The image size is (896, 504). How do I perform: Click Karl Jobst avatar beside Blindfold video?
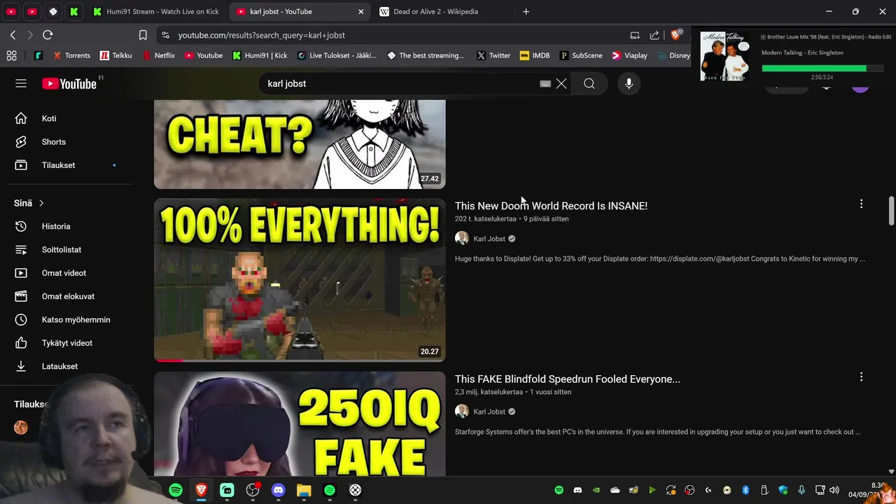coord(462,412)
